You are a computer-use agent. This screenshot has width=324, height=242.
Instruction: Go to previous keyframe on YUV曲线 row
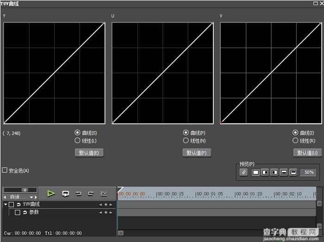tap(100, 205)
